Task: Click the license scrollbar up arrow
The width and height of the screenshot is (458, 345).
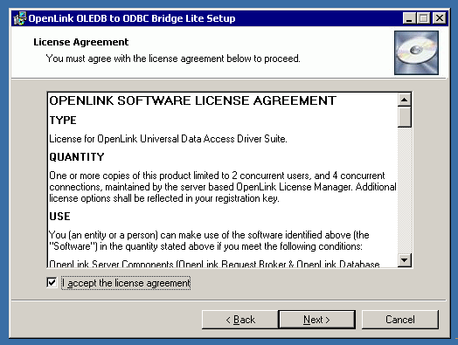Action: click(405, 100)
